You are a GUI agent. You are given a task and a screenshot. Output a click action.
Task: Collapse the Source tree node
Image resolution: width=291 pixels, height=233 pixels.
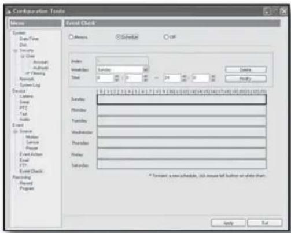[x=16, y=131]
